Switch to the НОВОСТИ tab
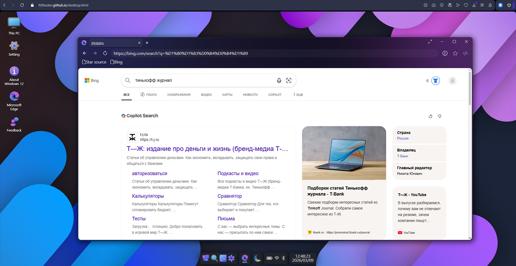The height and width of the screenshot is (266, 516). (x=251, y=95)
